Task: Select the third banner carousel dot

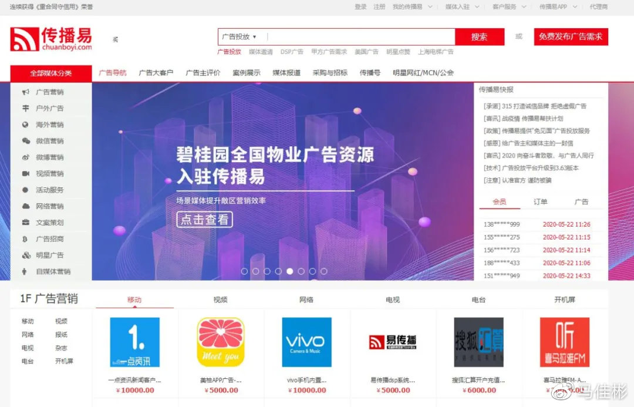Action: coord(267,271)
